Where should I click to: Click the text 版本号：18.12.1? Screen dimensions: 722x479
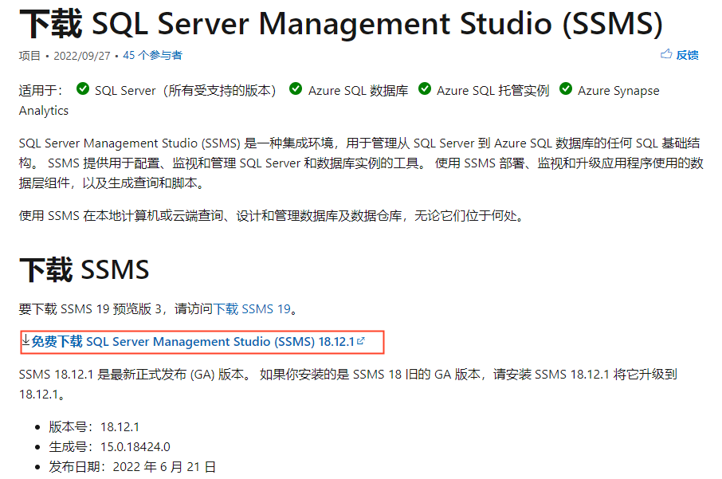click(x=94, y=427)
